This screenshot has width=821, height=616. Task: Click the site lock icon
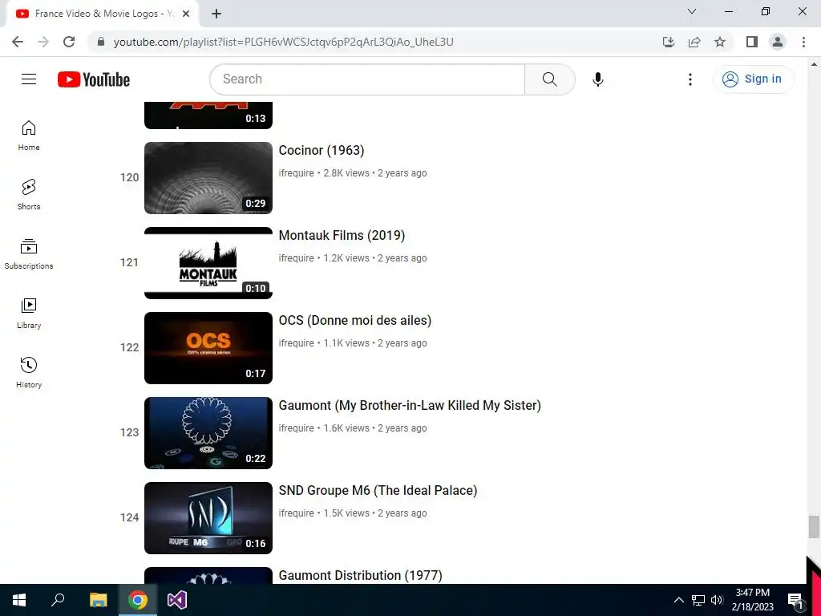click(x=101, y=42)
